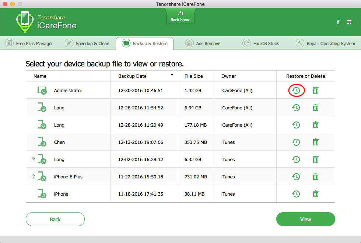Click date 12-28-2016 11:20:49

point(141,125)
